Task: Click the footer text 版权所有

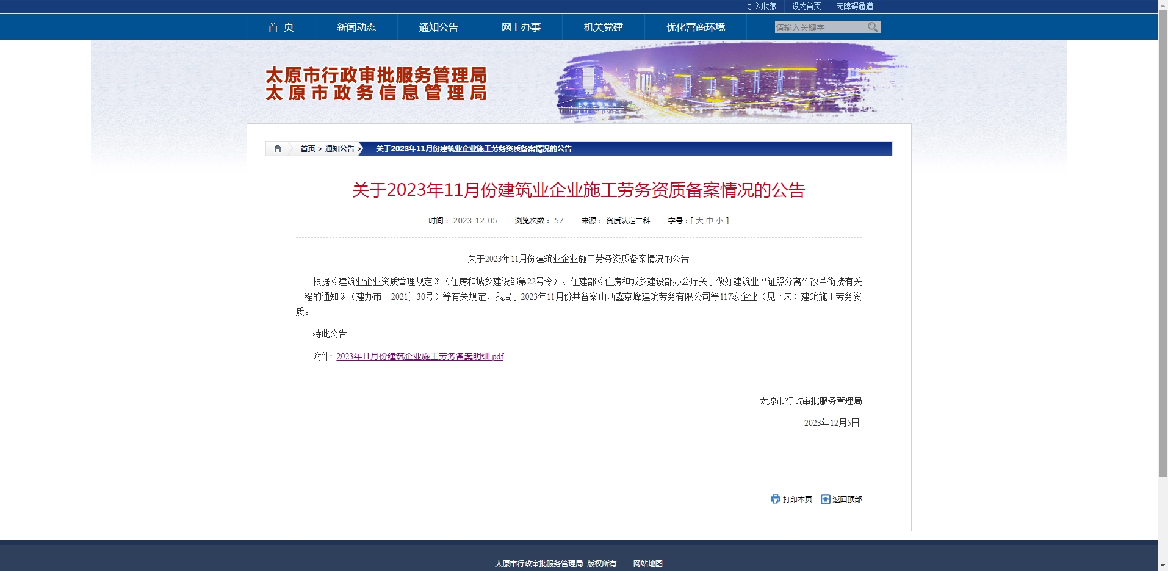Action: (602, 564)
